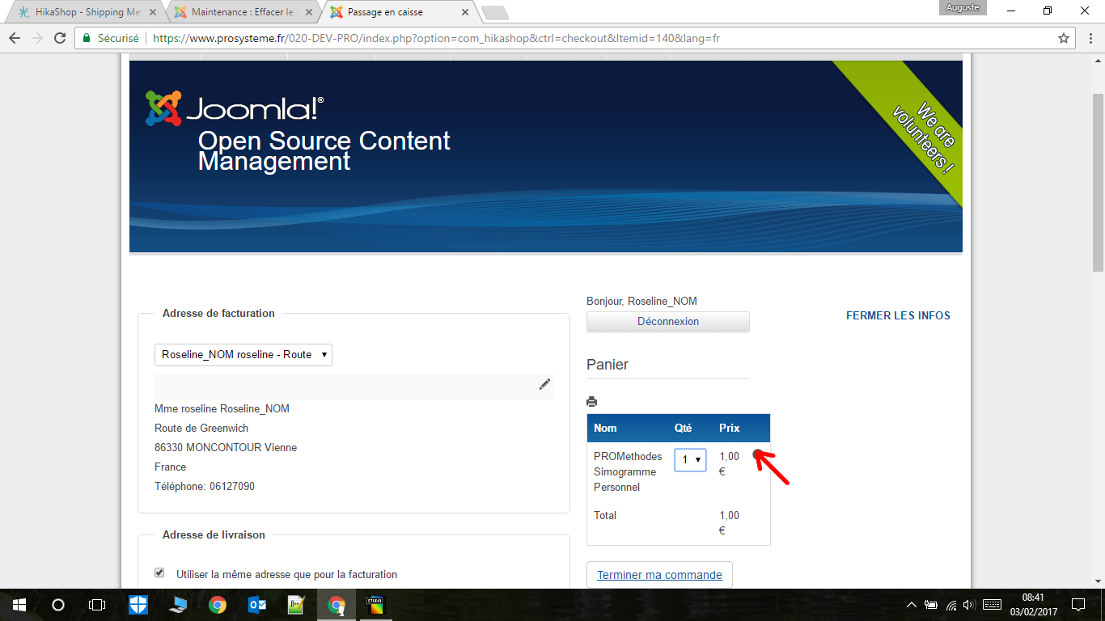Click the battery power tray icon
The width and height of the screenshot is (1105, 621).
click(x=931, y=605)
